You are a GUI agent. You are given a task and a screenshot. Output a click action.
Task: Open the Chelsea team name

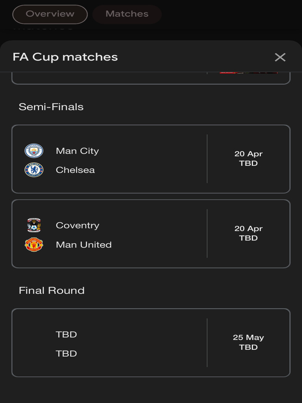(75, 170)
